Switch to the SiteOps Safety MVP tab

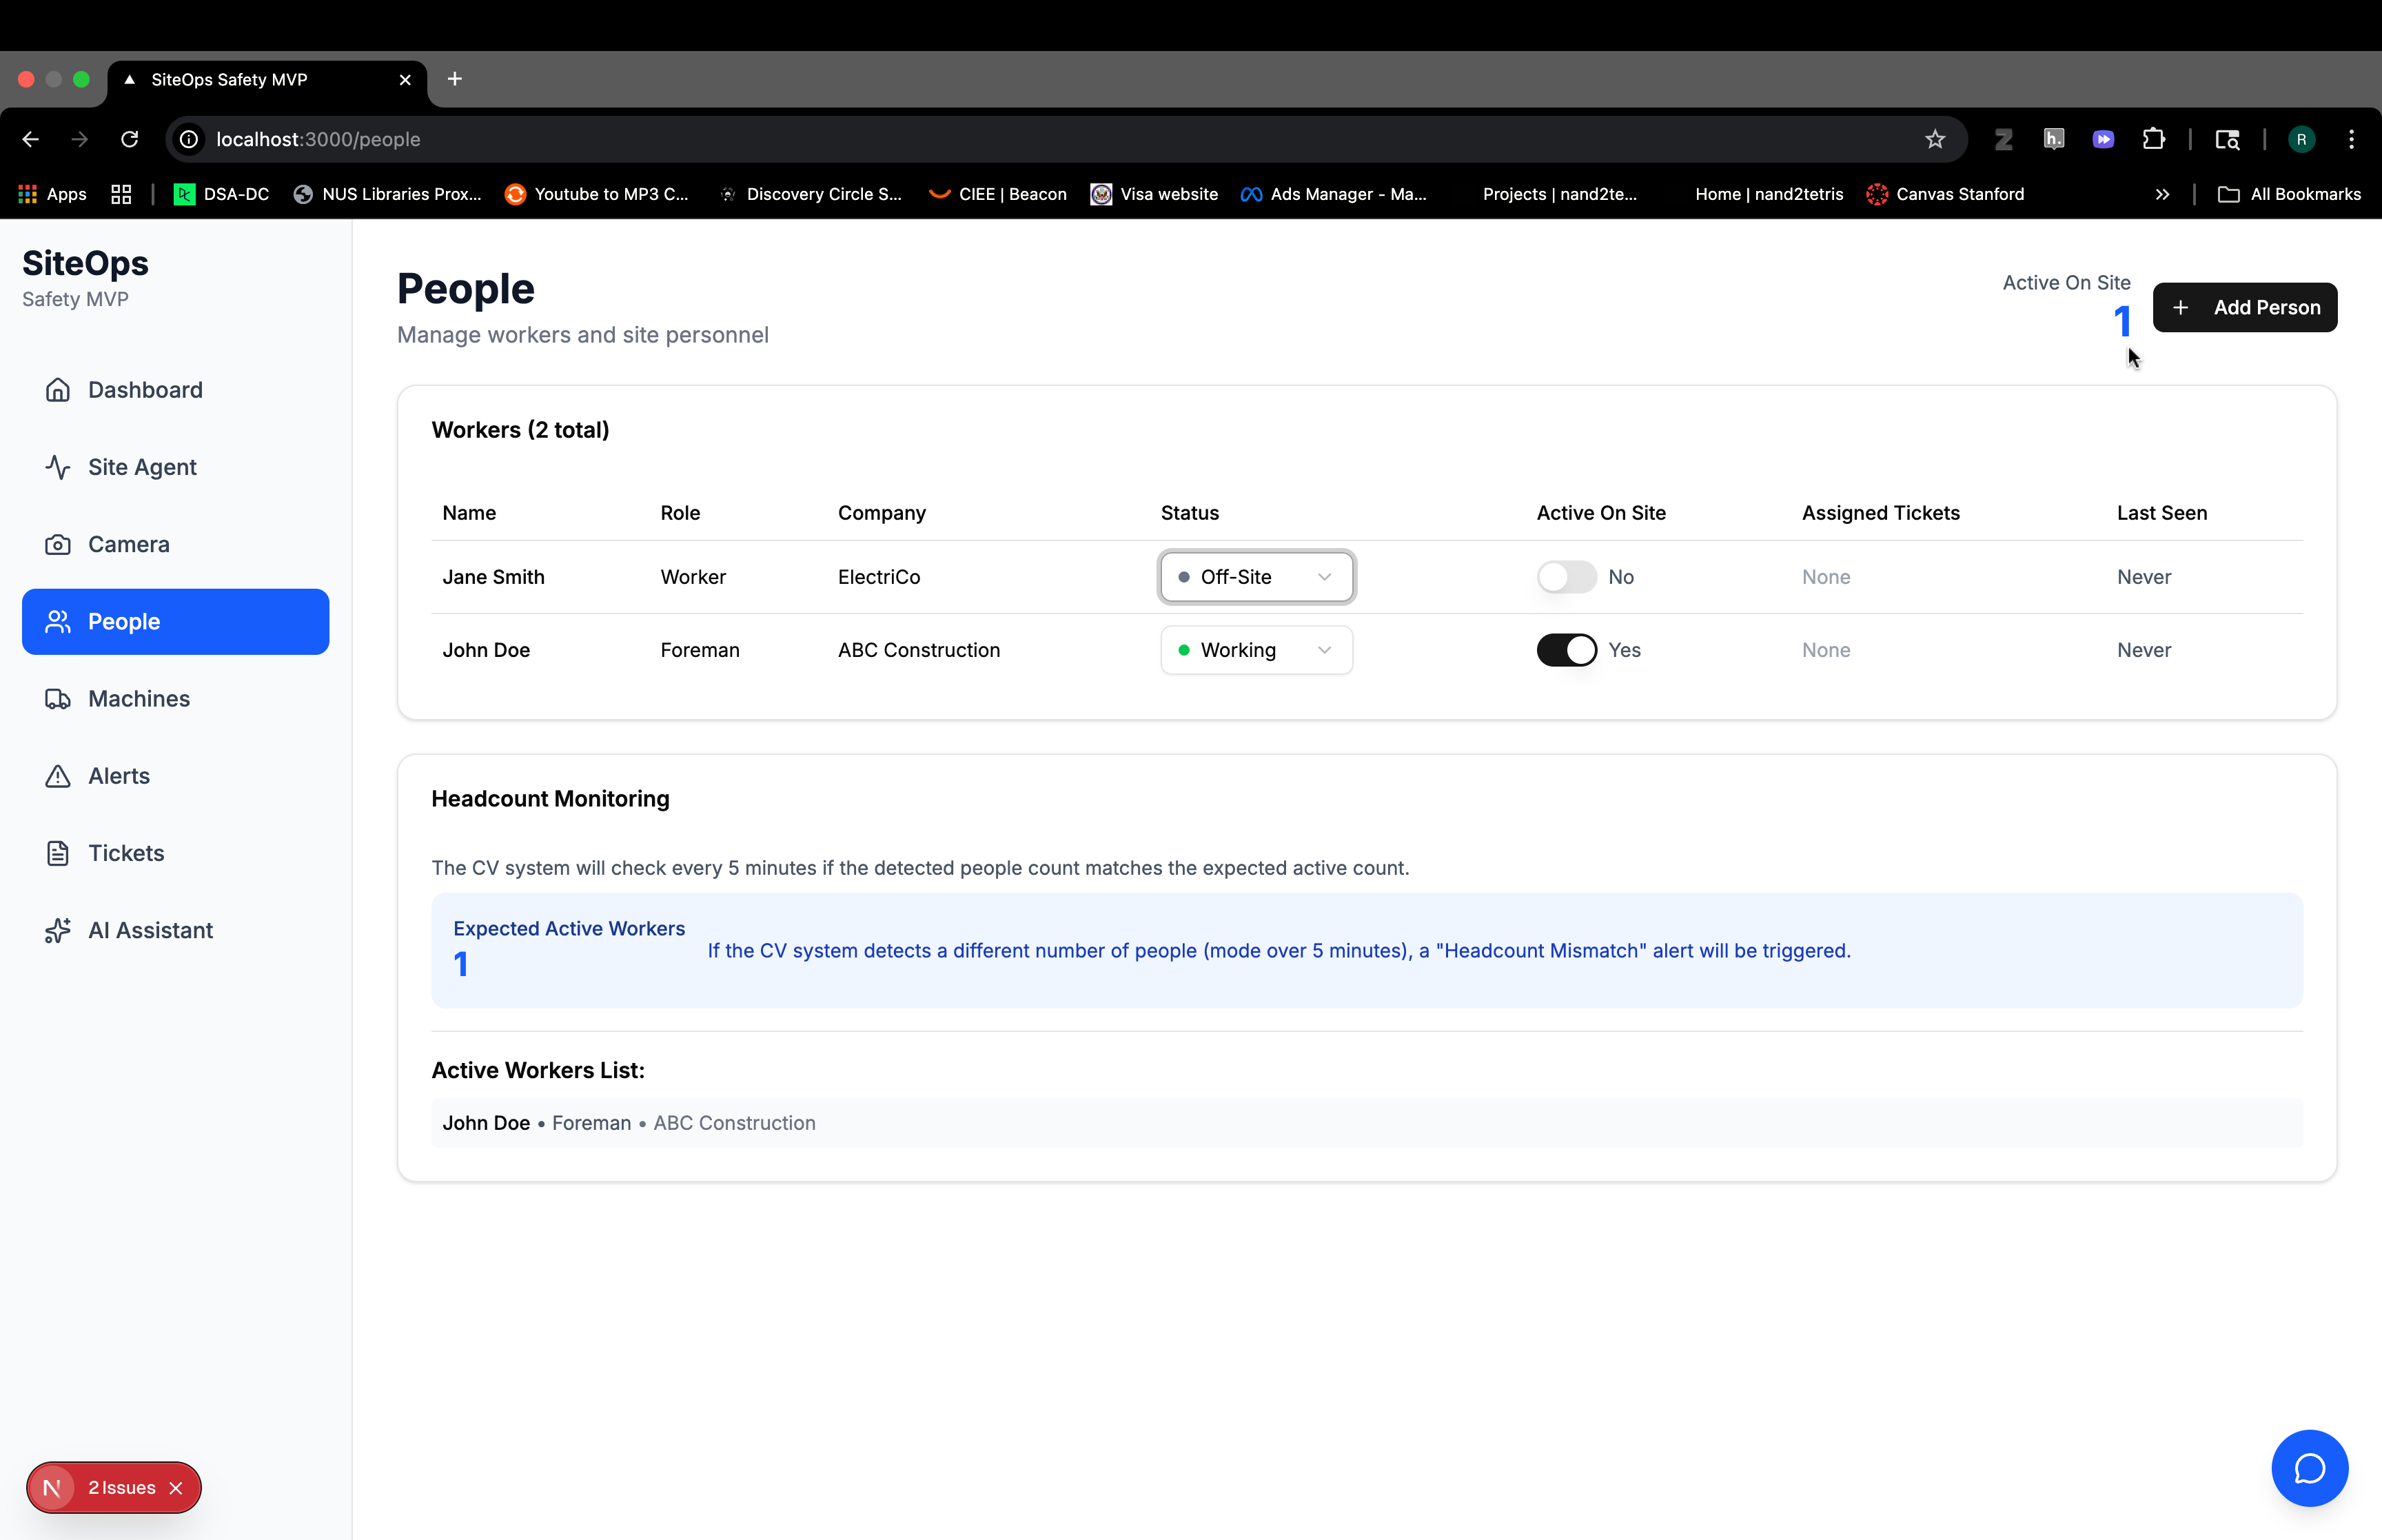pyautogui.click(x=230, y=80)
